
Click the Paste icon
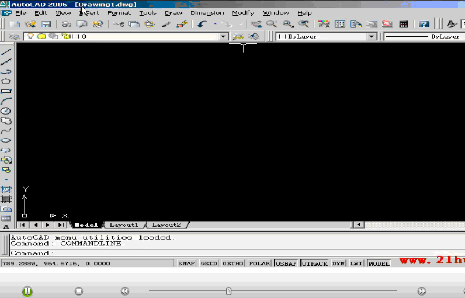pos(150,25)
